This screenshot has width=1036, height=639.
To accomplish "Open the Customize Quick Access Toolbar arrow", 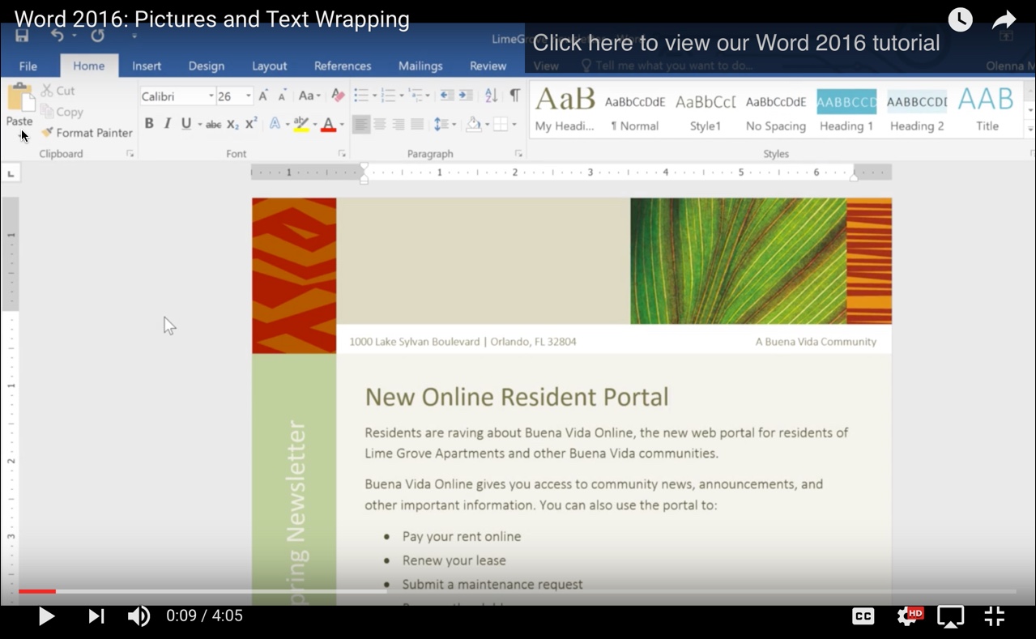I will coord(134,36).
